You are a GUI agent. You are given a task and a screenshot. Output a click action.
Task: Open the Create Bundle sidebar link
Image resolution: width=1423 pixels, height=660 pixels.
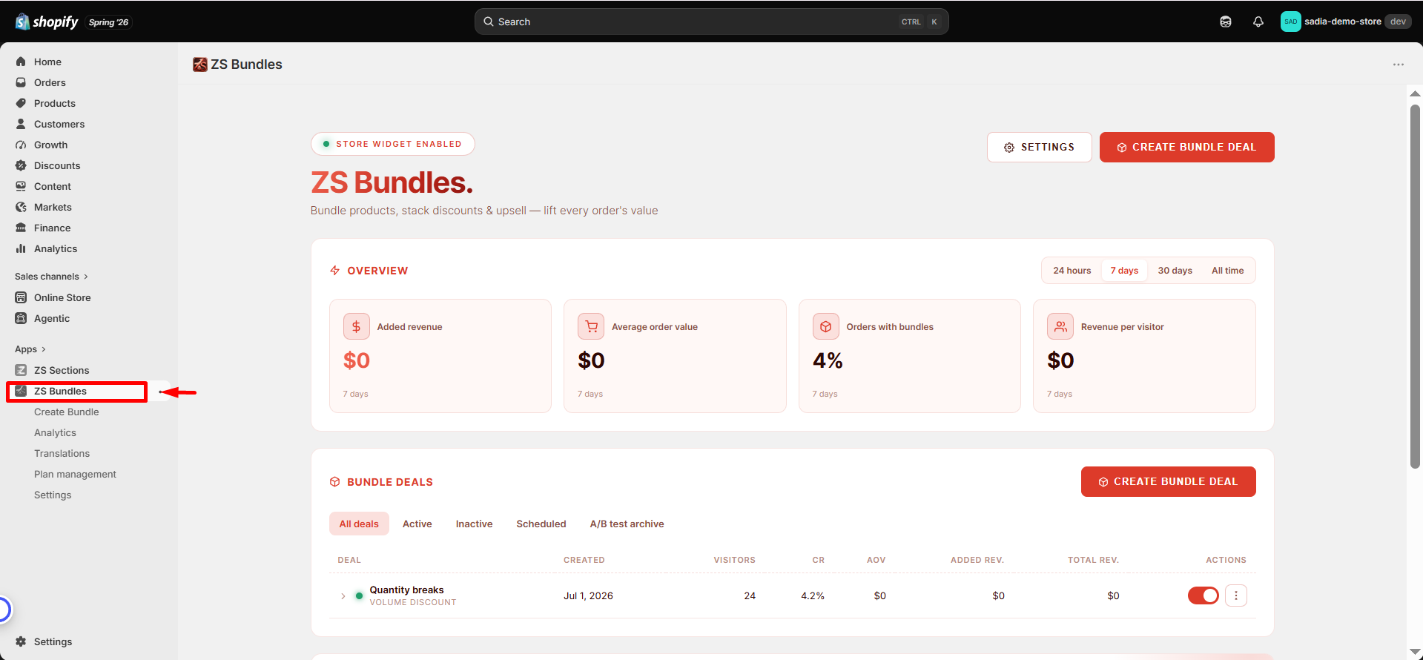click(x=67, y=412)
